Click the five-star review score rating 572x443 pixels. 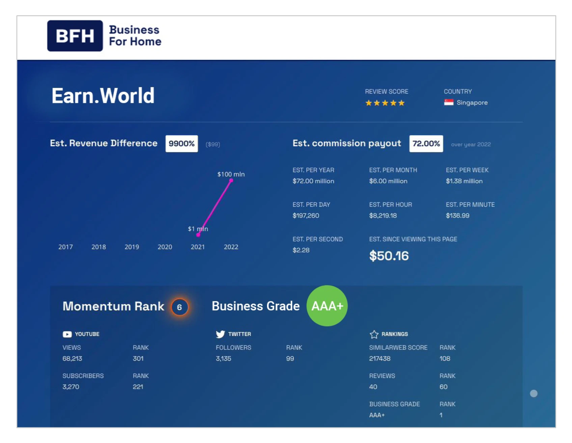(x=385, y=103)
